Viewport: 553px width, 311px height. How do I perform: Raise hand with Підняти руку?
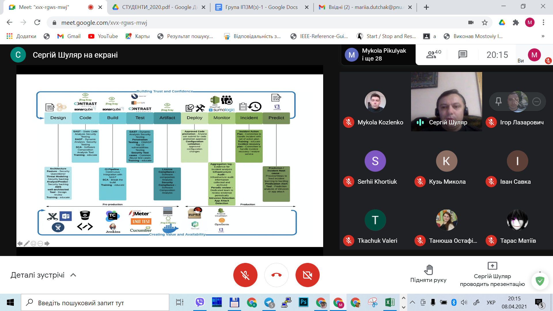tap(428, 274)
